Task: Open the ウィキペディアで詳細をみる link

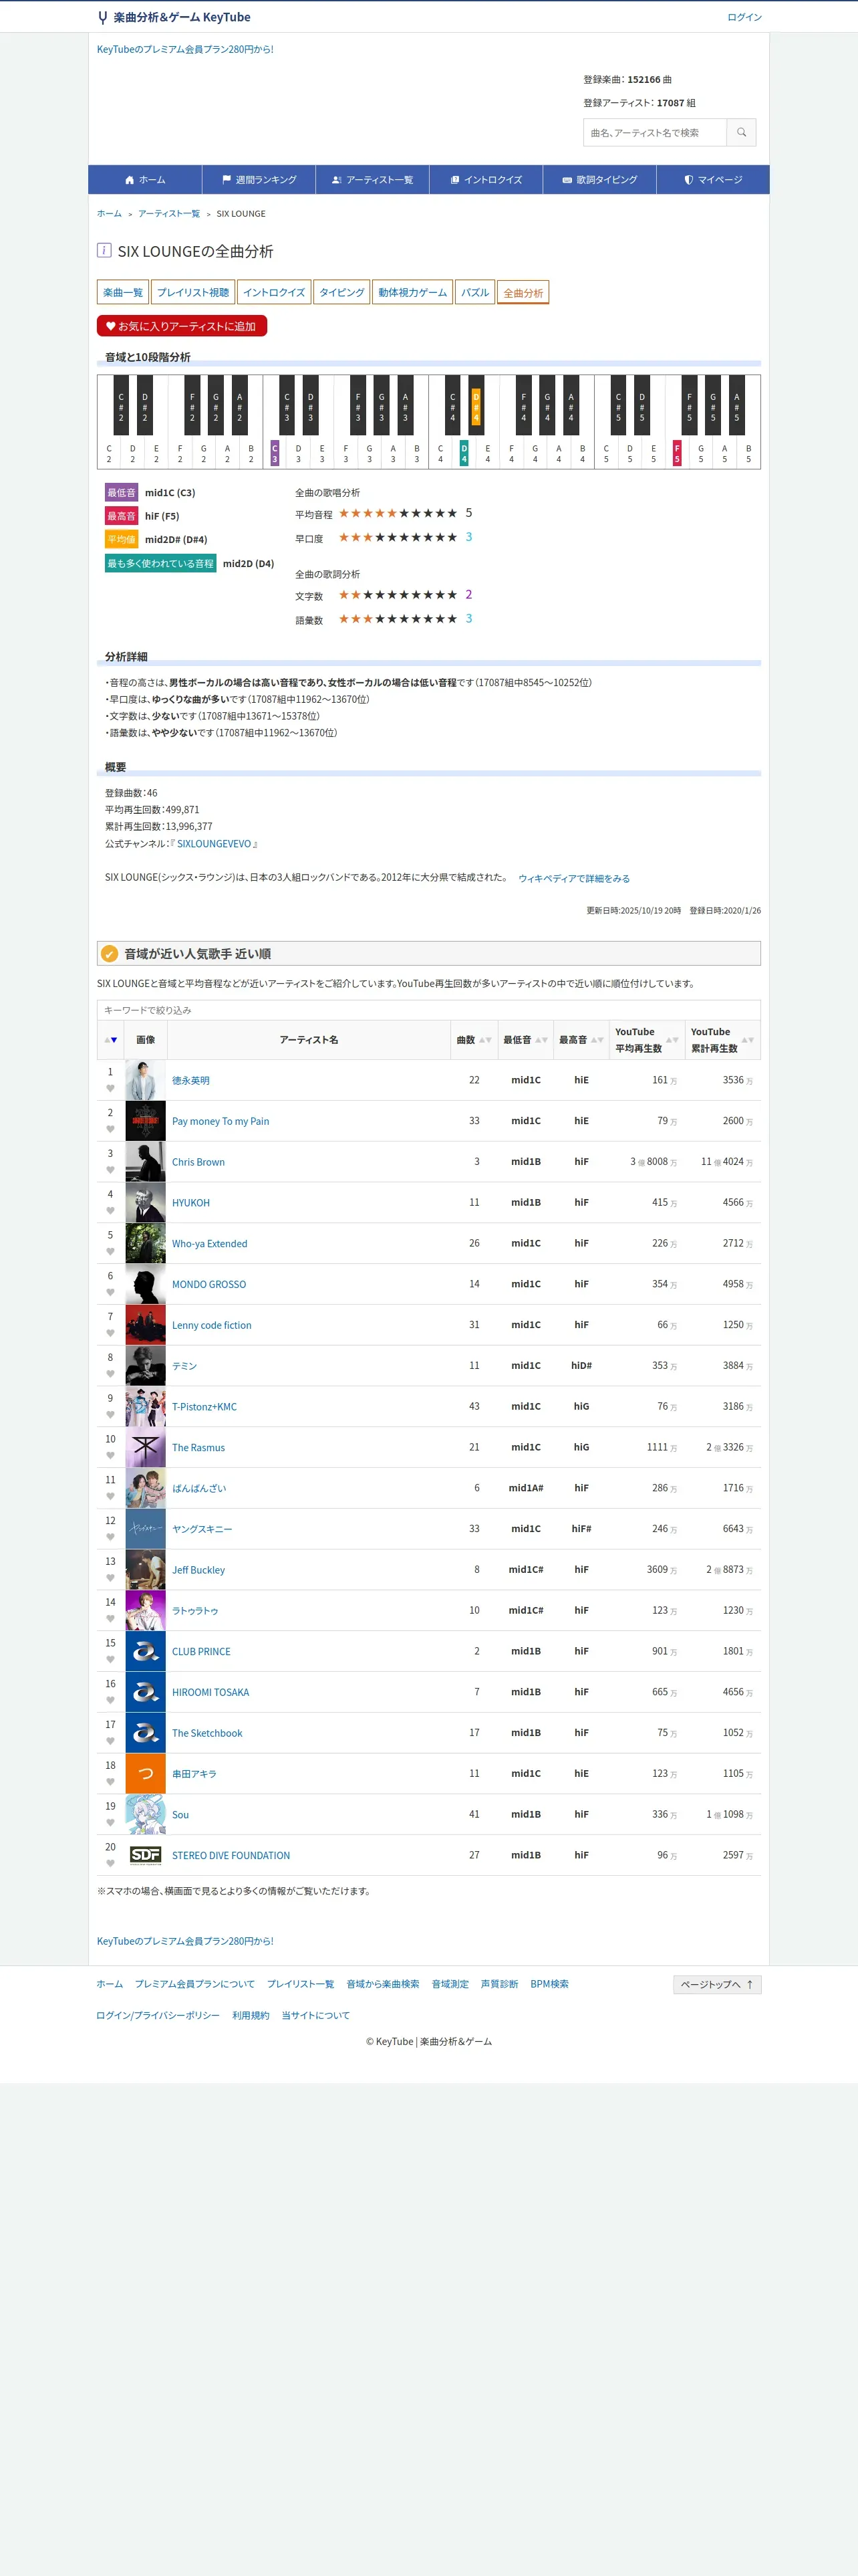Action: [574, 879]
